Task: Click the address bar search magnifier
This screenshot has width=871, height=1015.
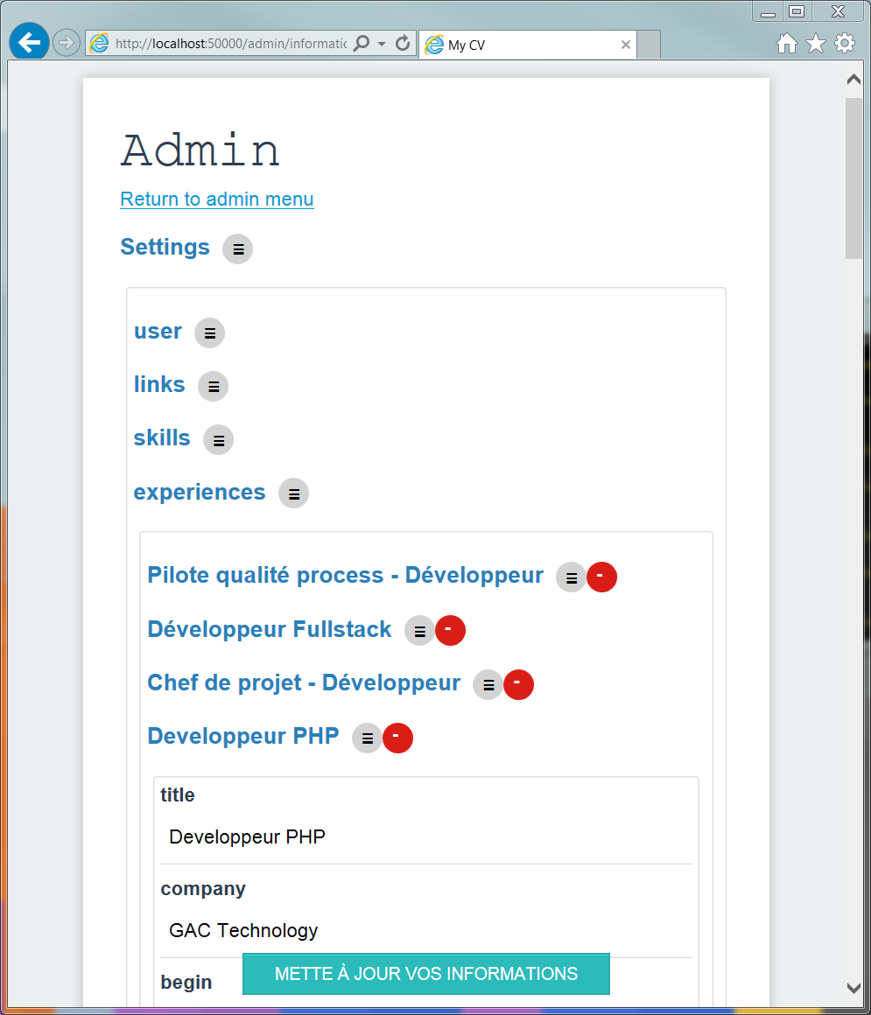Action: 362,44
